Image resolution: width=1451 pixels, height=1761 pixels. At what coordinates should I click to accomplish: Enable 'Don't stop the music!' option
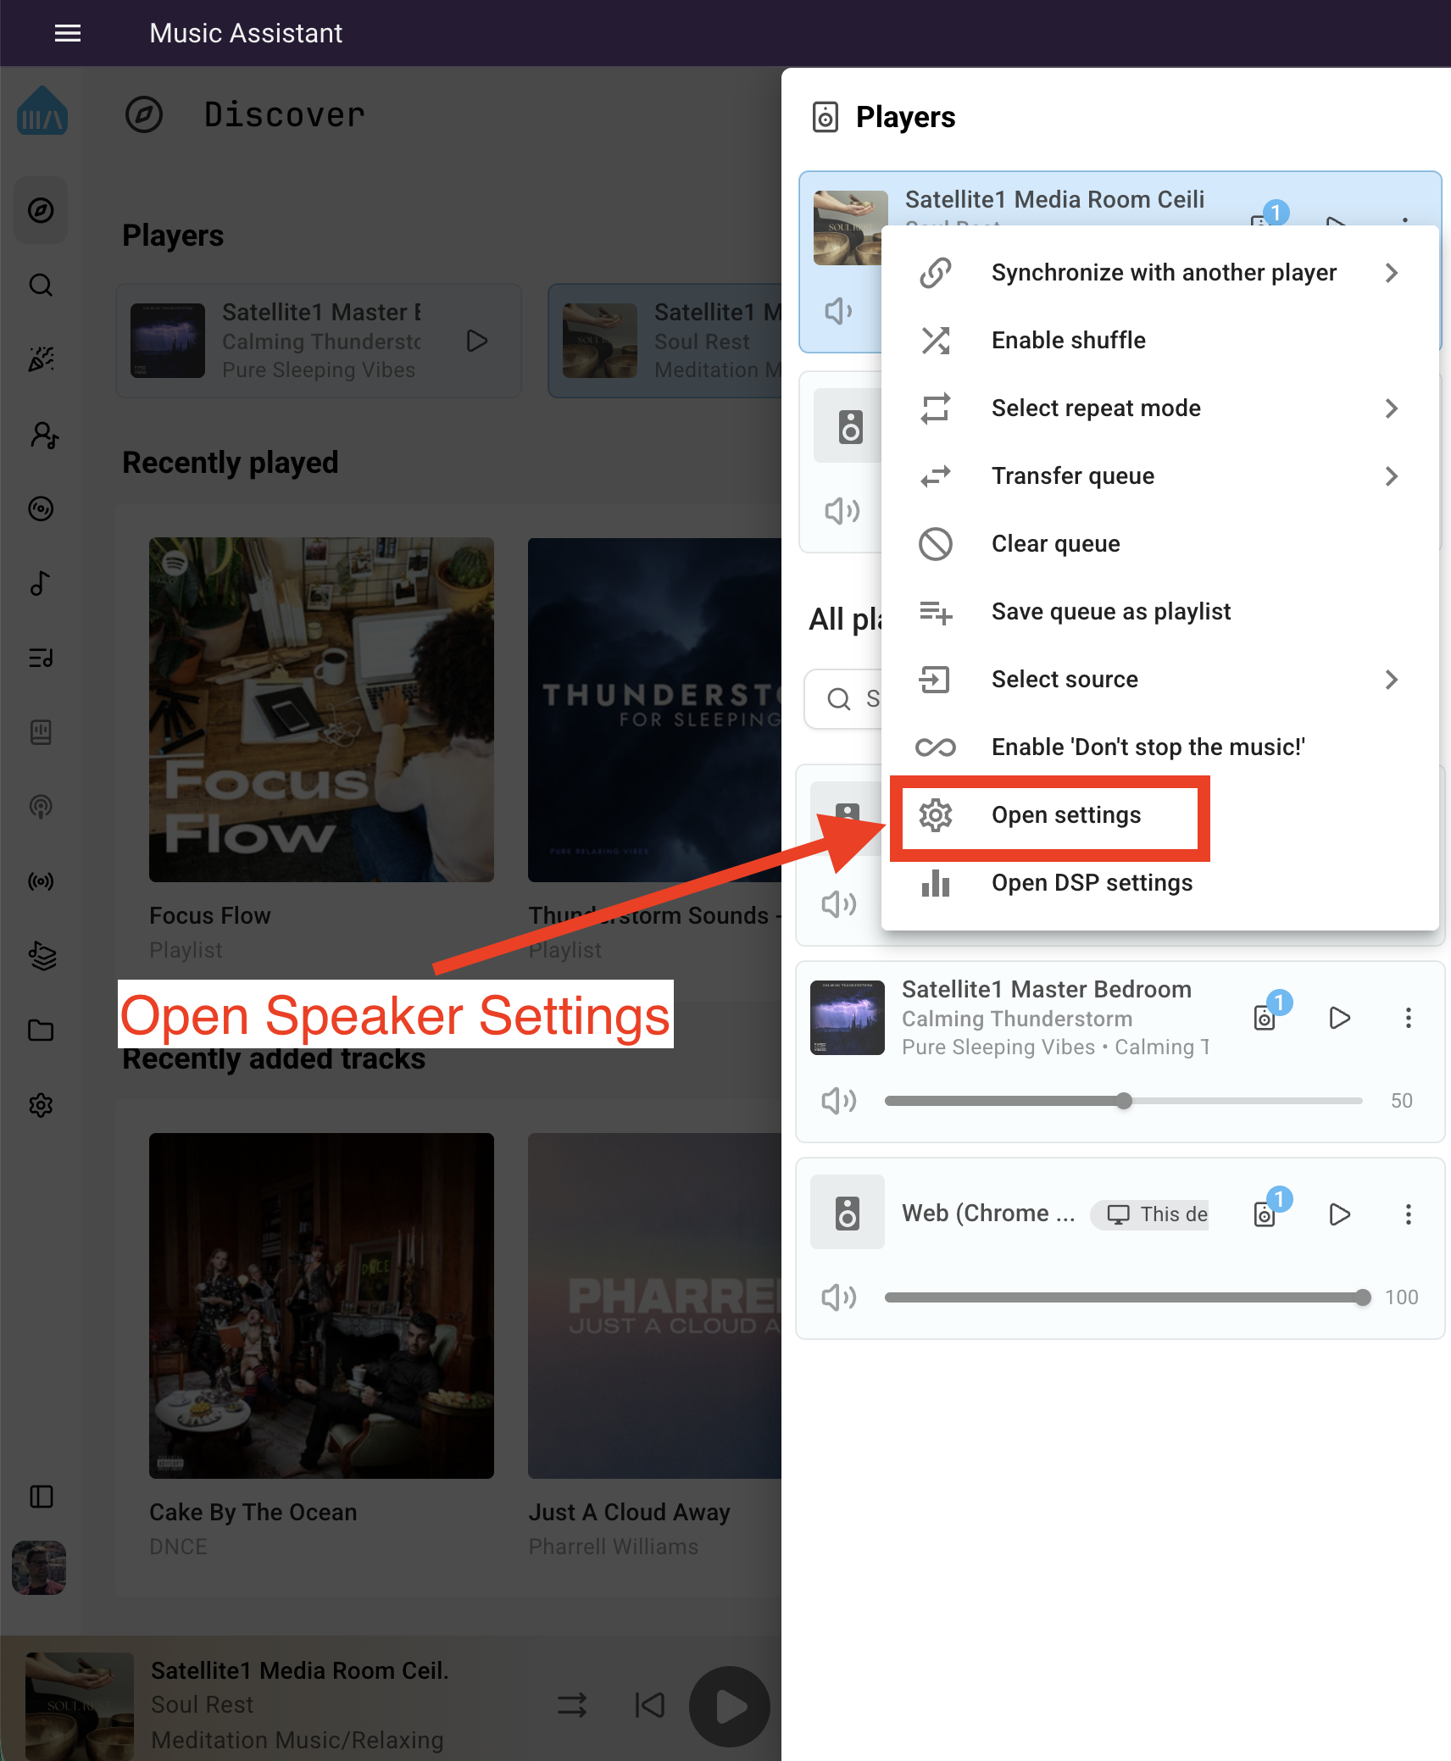coord(1159,747)
